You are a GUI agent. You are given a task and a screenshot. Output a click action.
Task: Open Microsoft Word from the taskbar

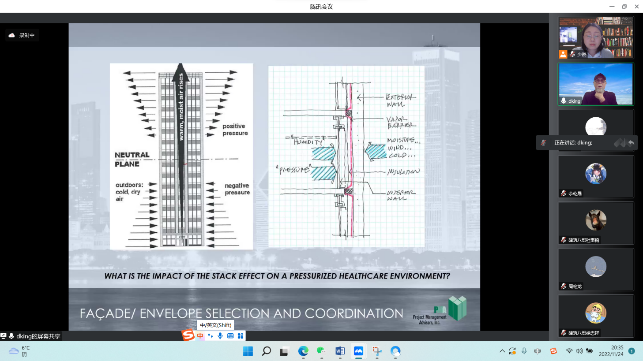[340, 351]
